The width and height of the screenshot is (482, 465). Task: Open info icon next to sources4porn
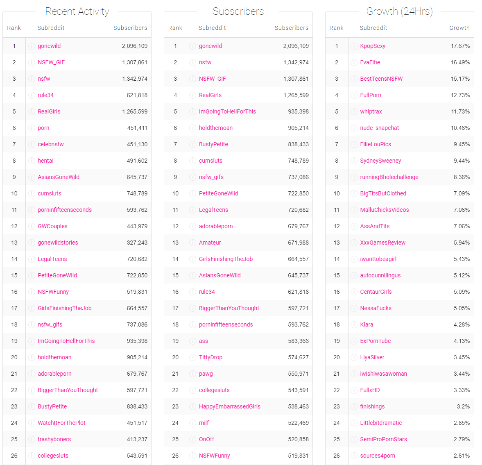[x=354, y=456]
